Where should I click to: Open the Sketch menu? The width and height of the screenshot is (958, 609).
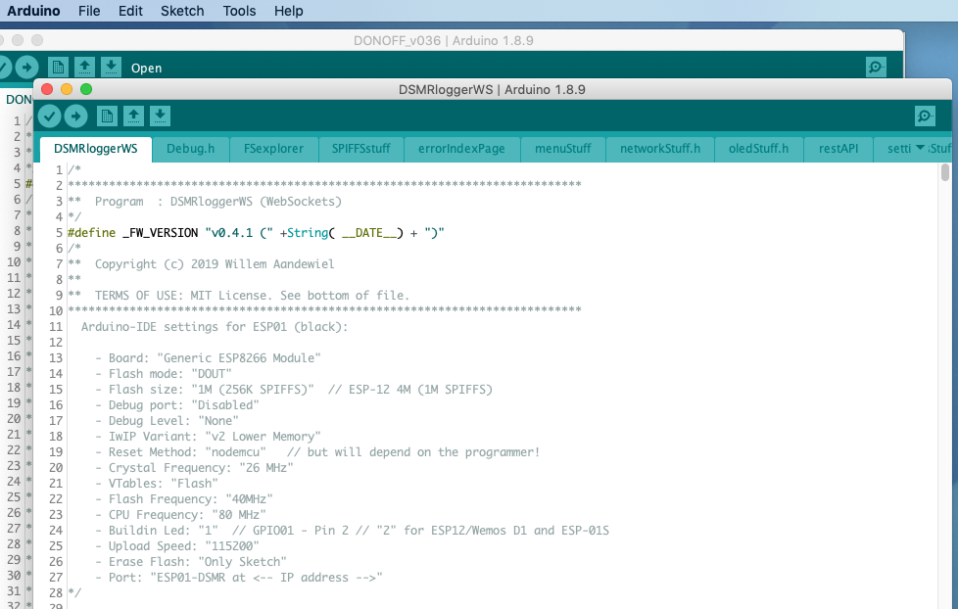(181, 11)
